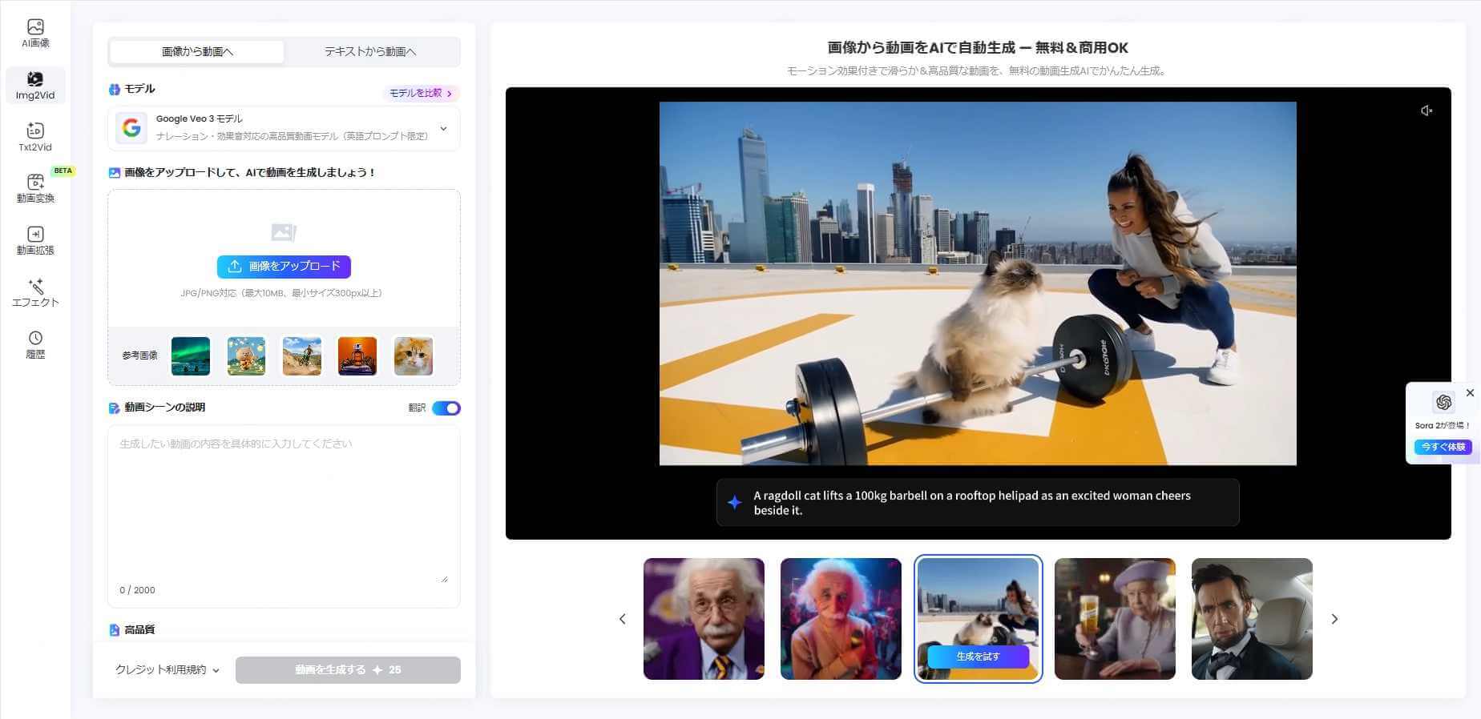The width and height of the screenshot is (1481, 719).
Task: Expand the Google Veo 3 model dropdown
Action: click(x=443, y=128)
